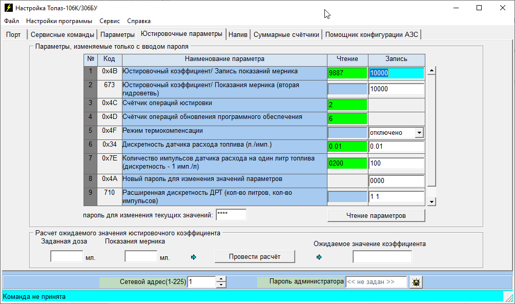The image size is (515, 304).
Task: Click the green read value 0200
Action: [347, 164]
